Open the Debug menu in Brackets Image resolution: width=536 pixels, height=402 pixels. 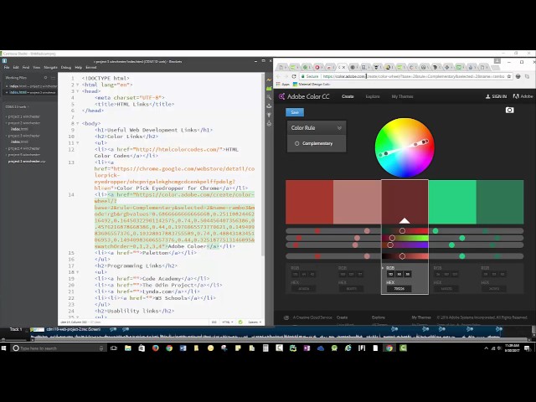click(x=66, y=67)
